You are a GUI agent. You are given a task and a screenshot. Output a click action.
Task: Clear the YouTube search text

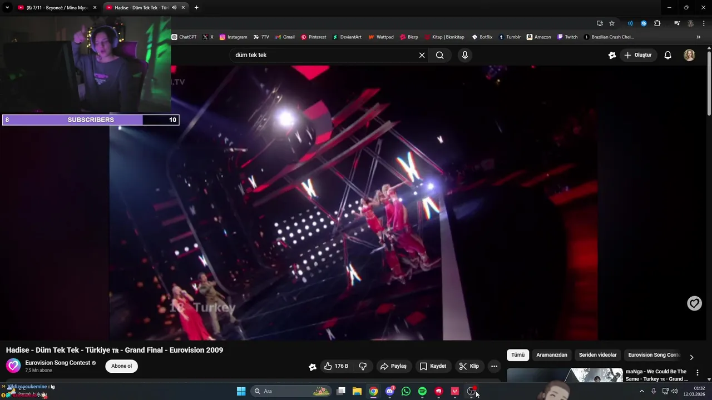click(422, 55)
